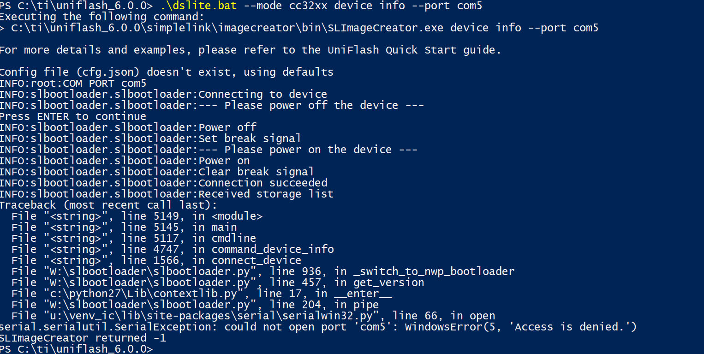Click the serialwin32.py traceback entry
Screen dimensions: 704x354
click(x=253, y=316)
